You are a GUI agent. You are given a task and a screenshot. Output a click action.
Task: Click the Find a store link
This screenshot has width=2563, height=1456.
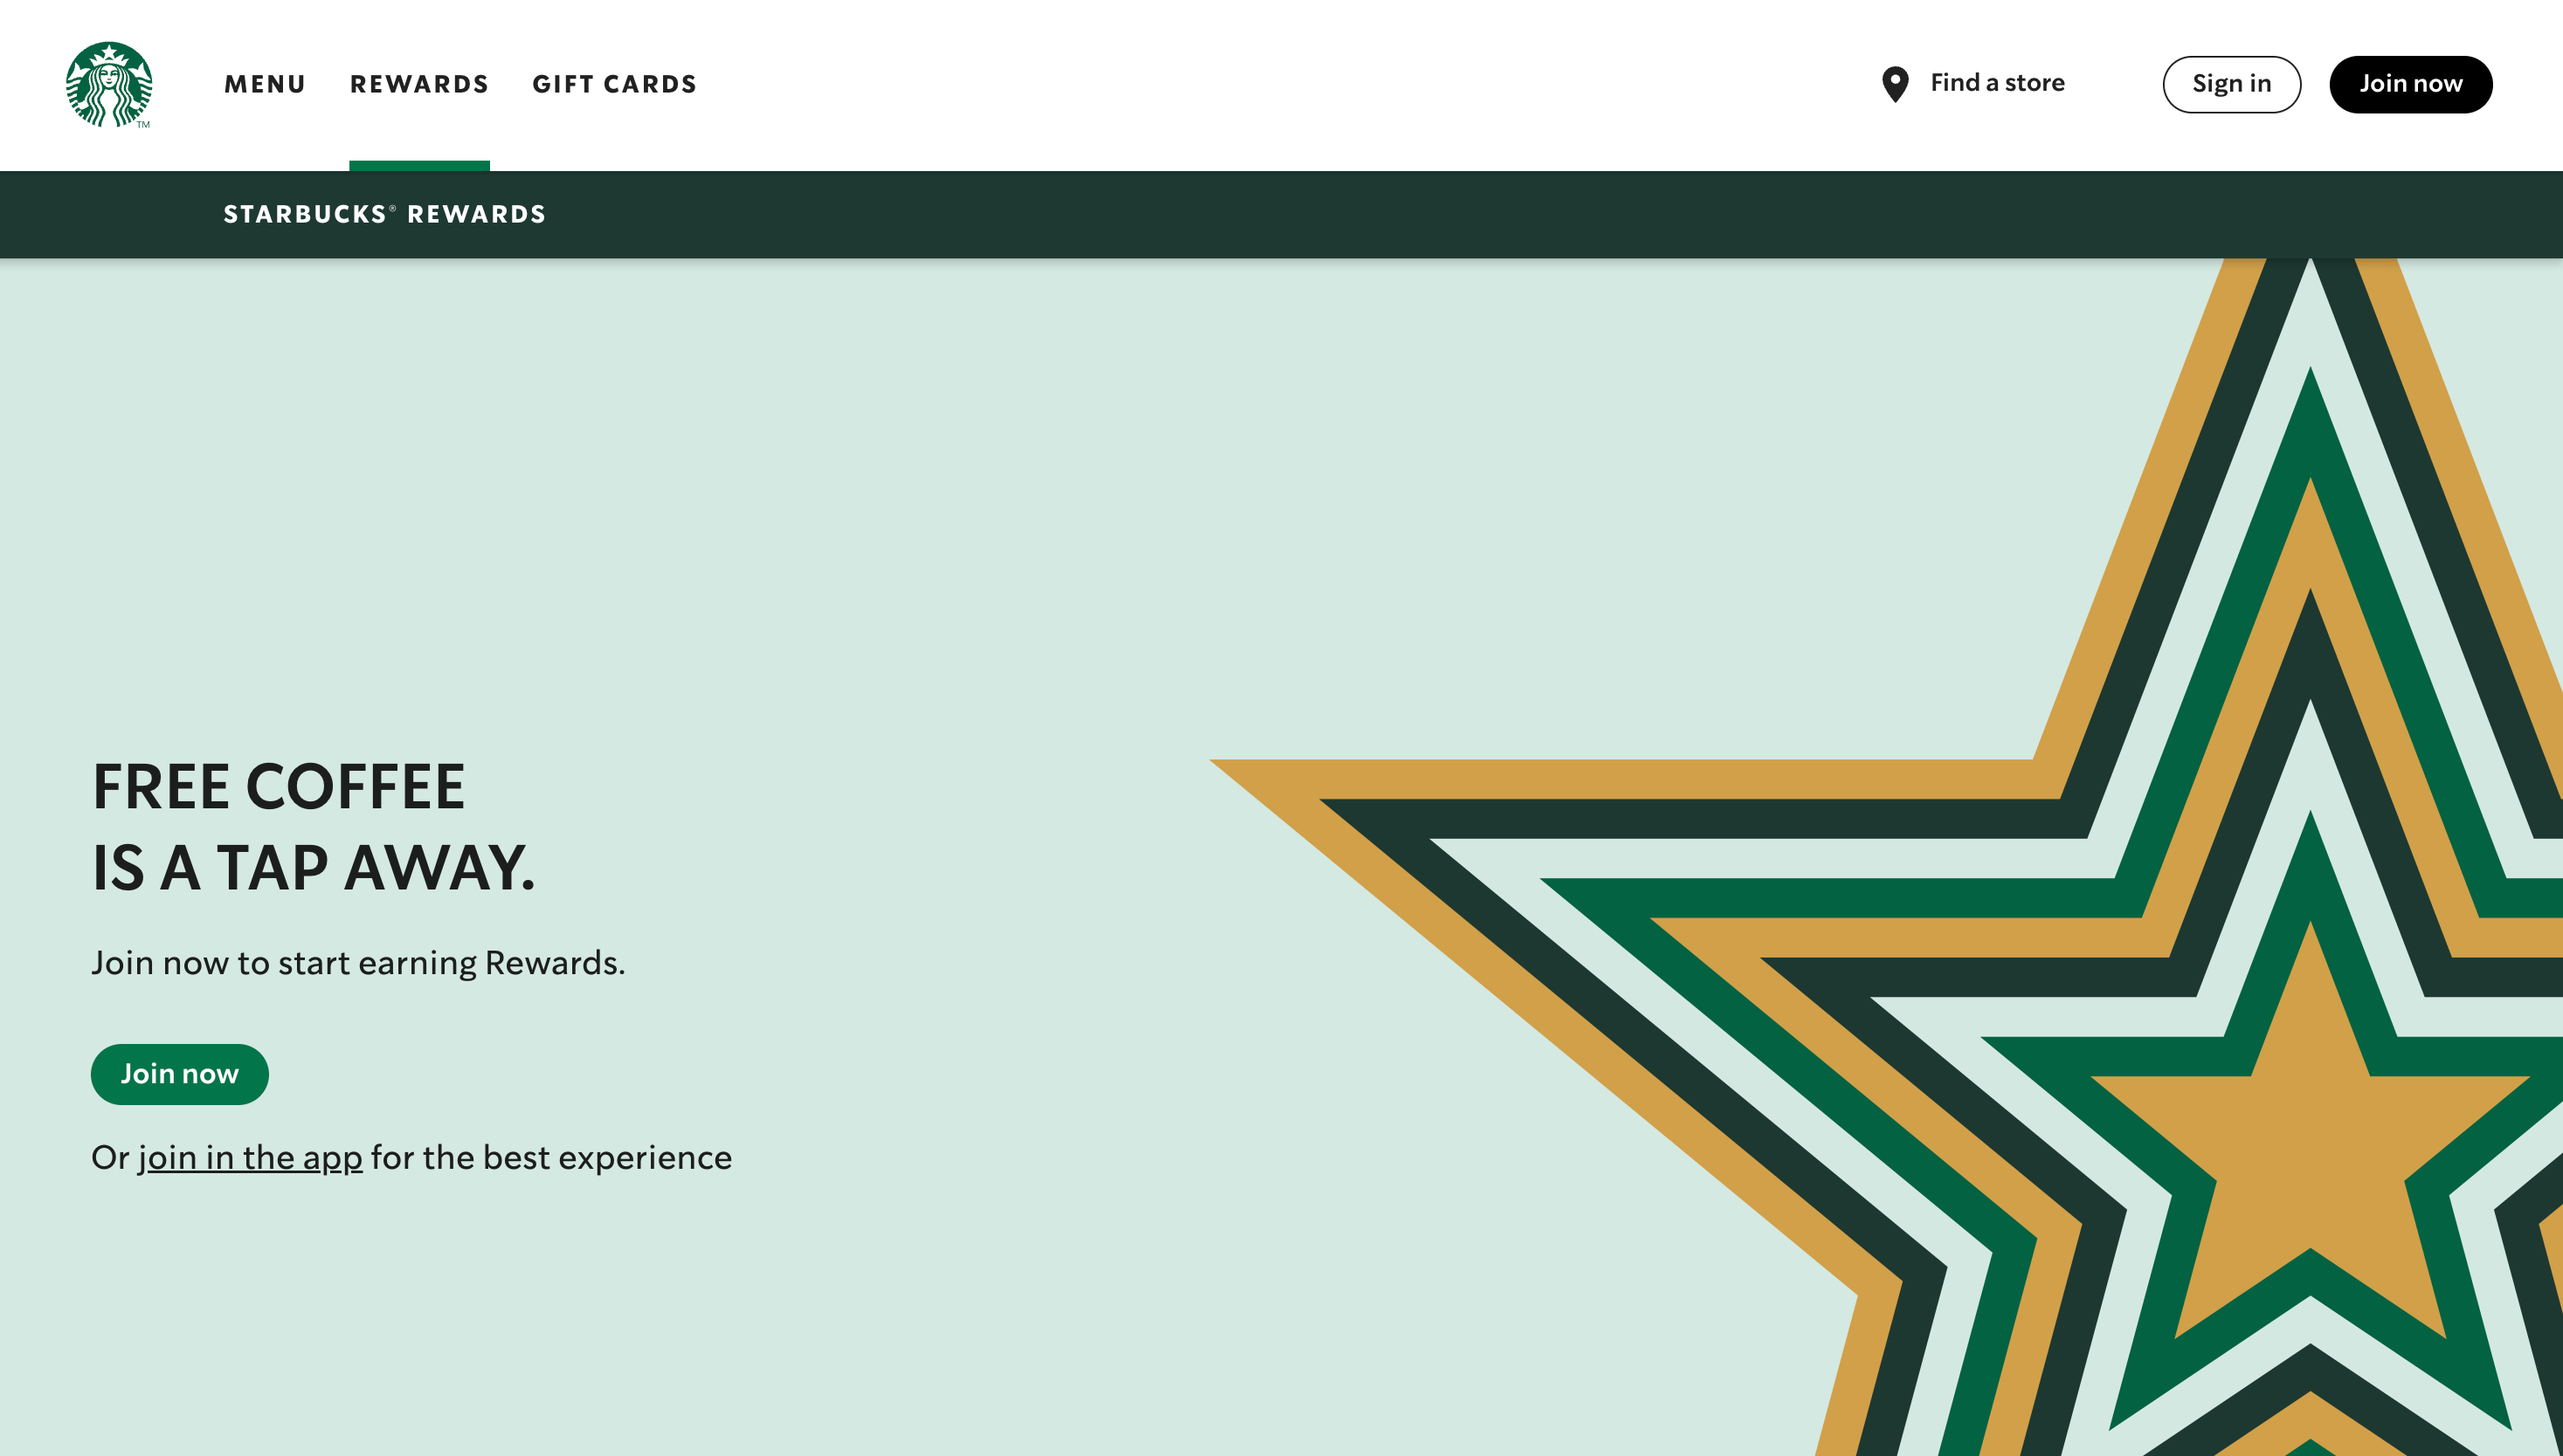1973,83
